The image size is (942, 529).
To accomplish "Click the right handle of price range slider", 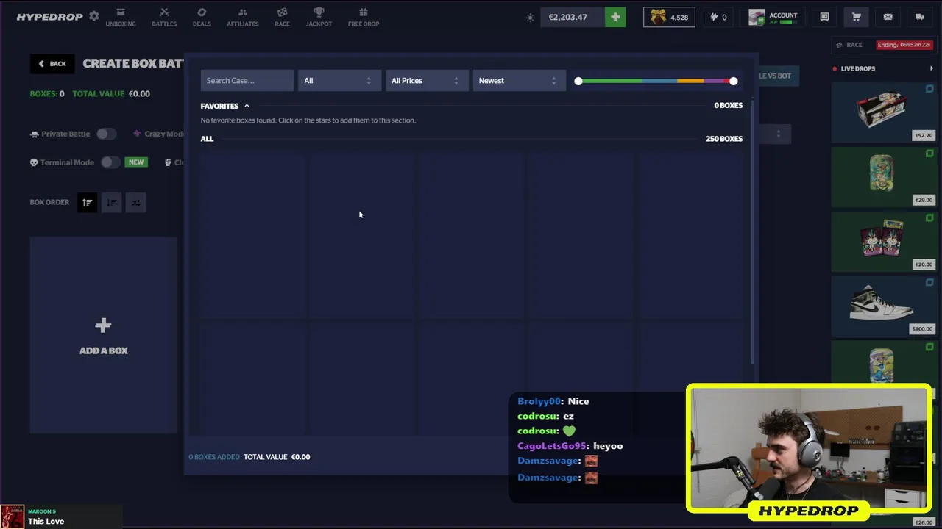I will (734, 81).
